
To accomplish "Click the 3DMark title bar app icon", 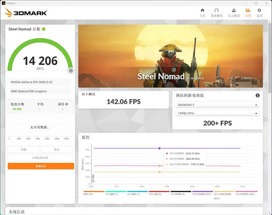I will 3,3.
